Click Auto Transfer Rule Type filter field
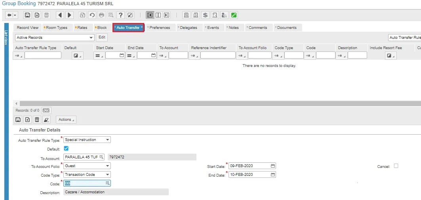Image resolution: width=421 pixels, height=200 pixels. (43, 55)
